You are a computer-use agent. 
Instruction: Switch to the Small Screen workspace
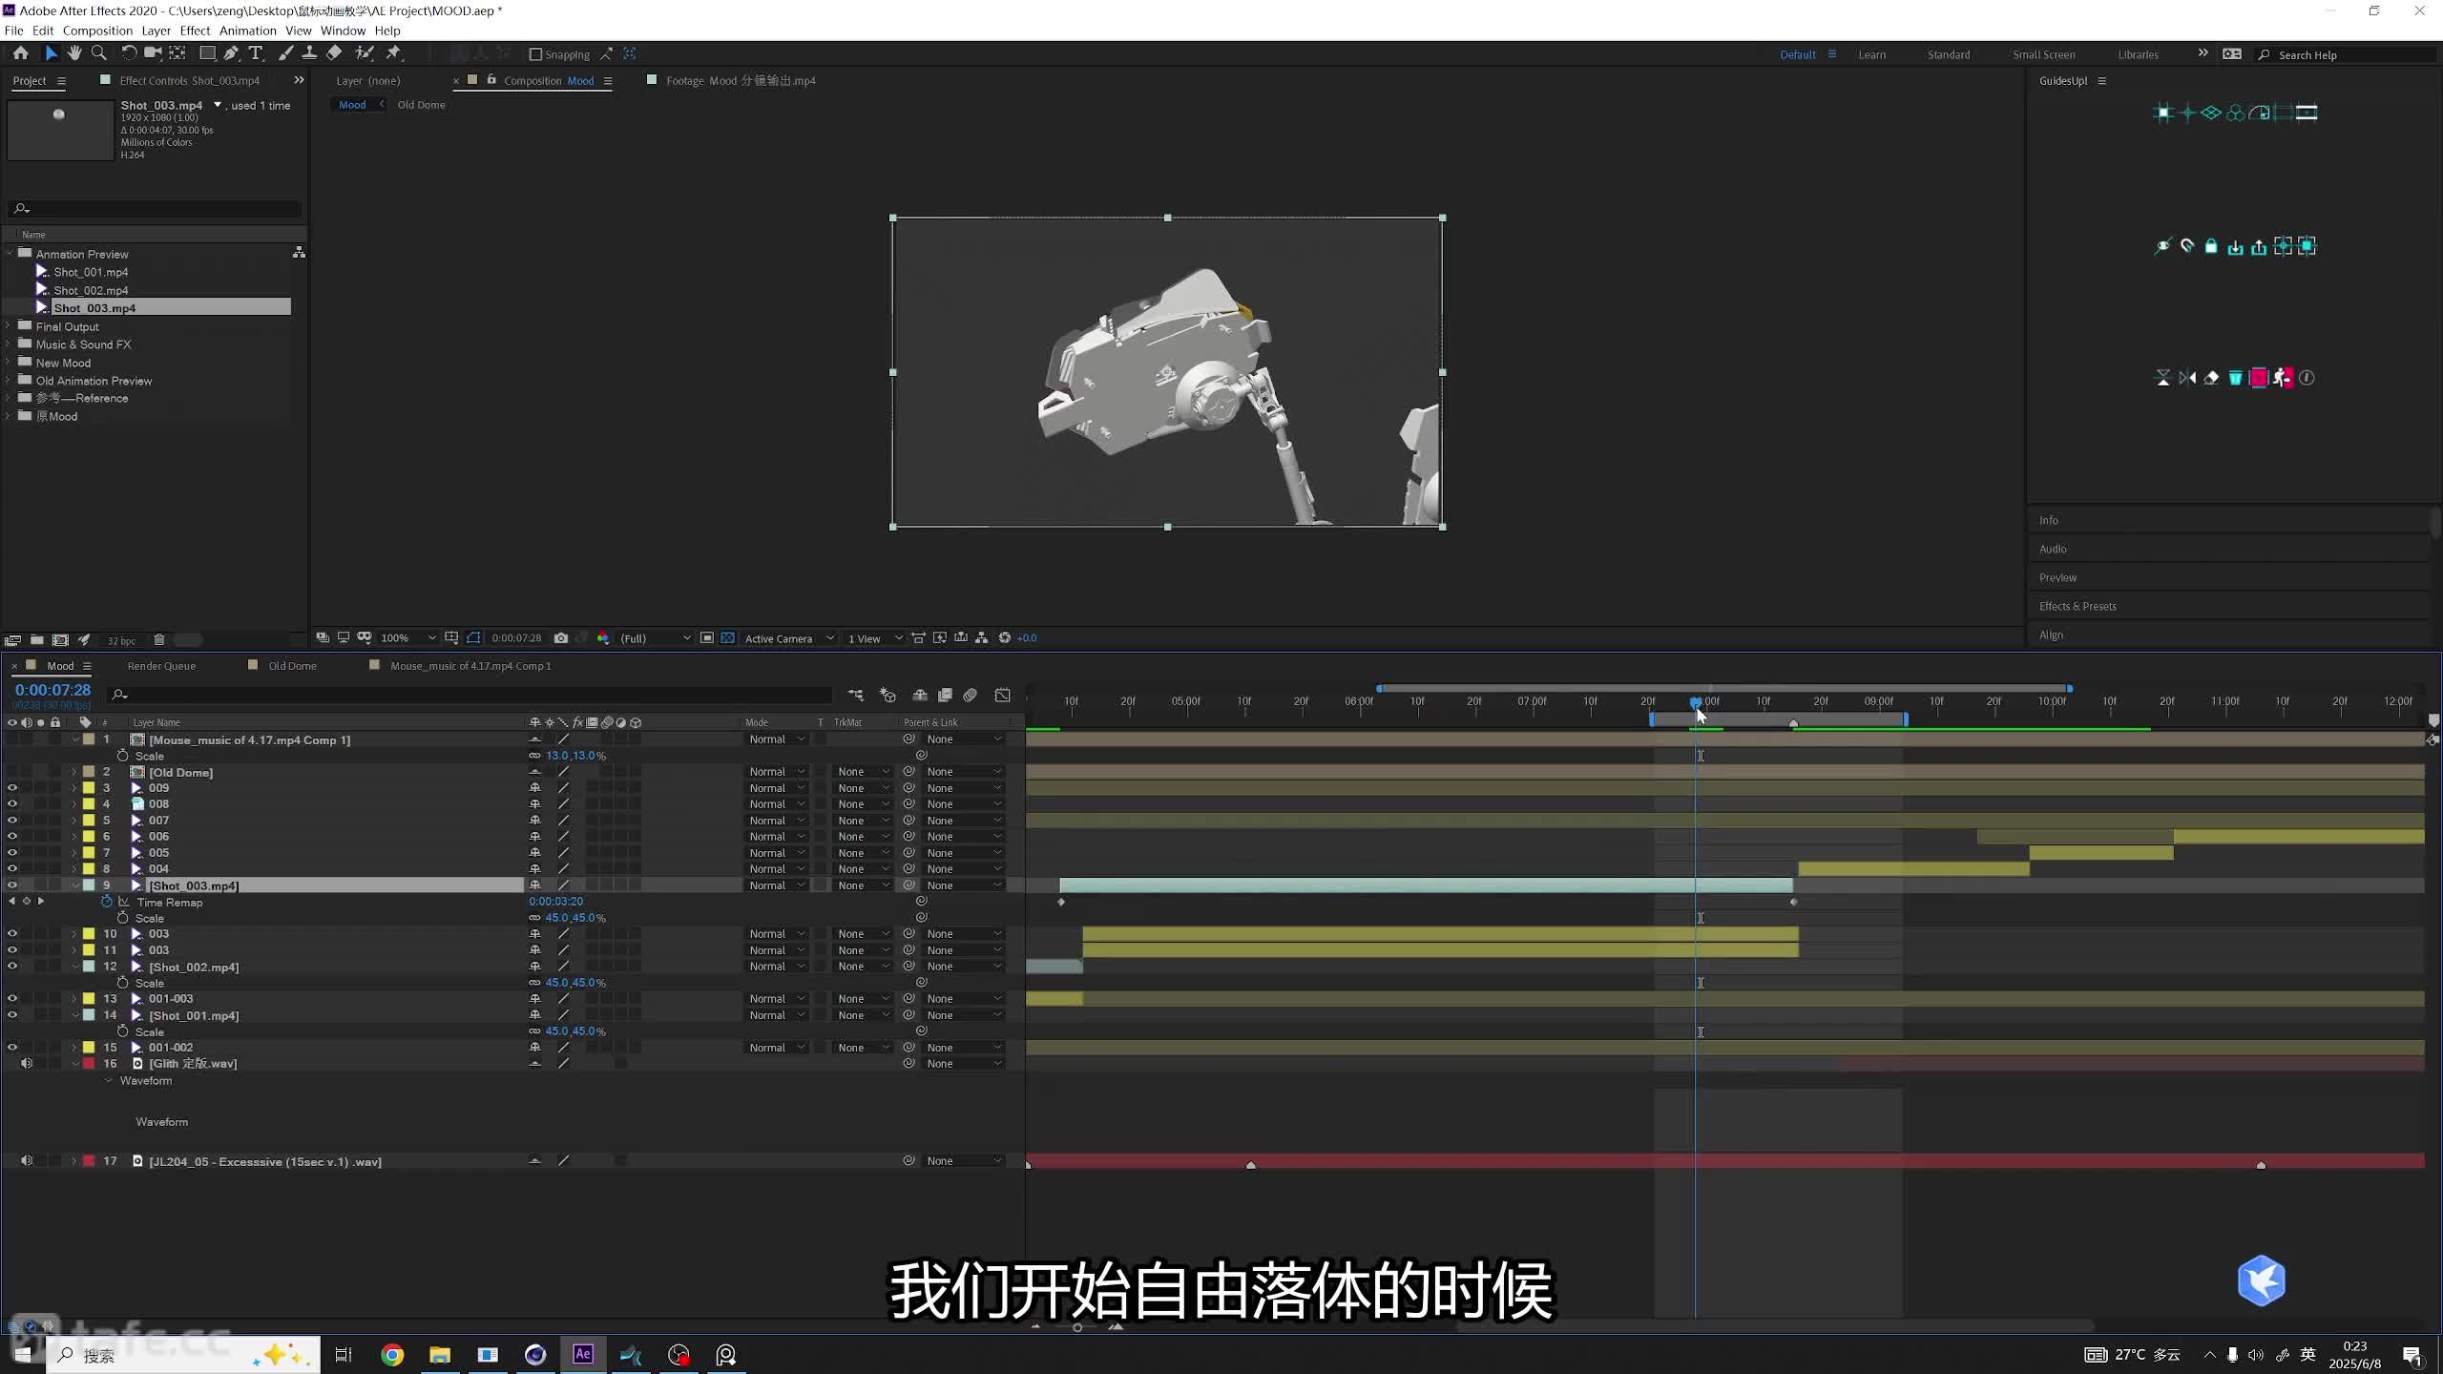pos(2043,54)
